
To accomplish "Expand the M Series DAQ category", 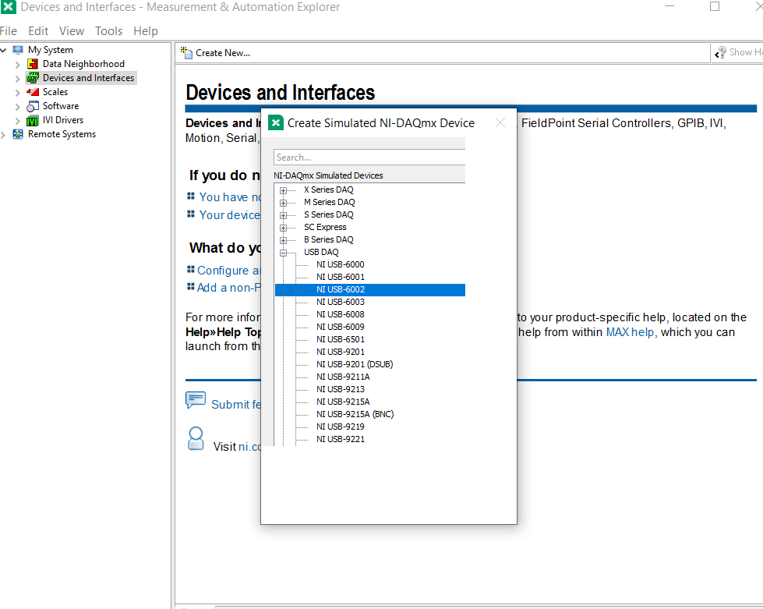I will click(x=283, y=203).
